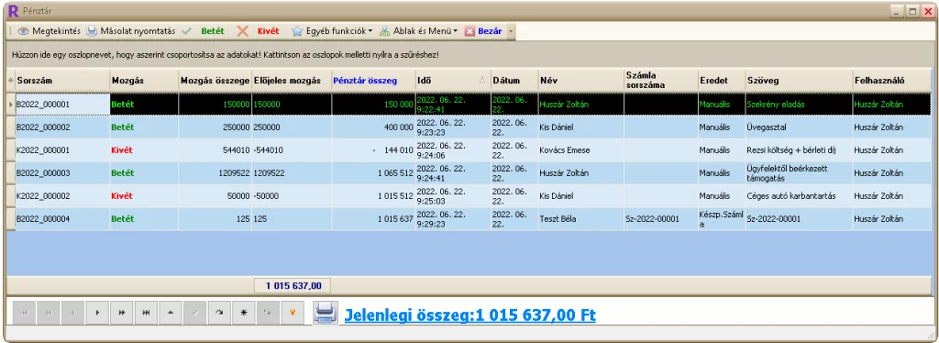Click the Számla sorszáma column header
Image resolution: width=939 pixels, height=343 pixels.
tap(660, 80)
